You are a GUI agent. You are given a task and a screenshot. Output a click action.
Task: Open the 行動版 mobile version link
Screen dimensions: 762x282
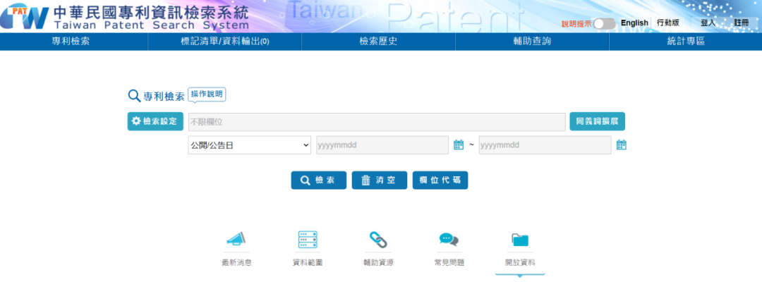(667, 23)
